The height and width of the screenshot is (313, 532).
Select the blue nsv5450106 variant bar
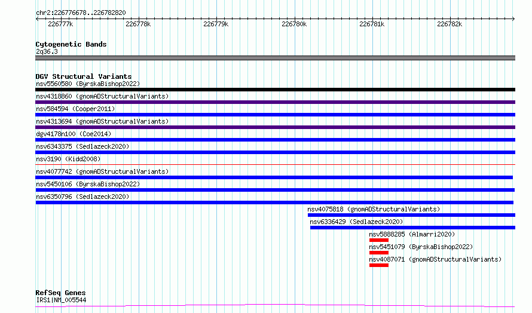tap(275, 190)
